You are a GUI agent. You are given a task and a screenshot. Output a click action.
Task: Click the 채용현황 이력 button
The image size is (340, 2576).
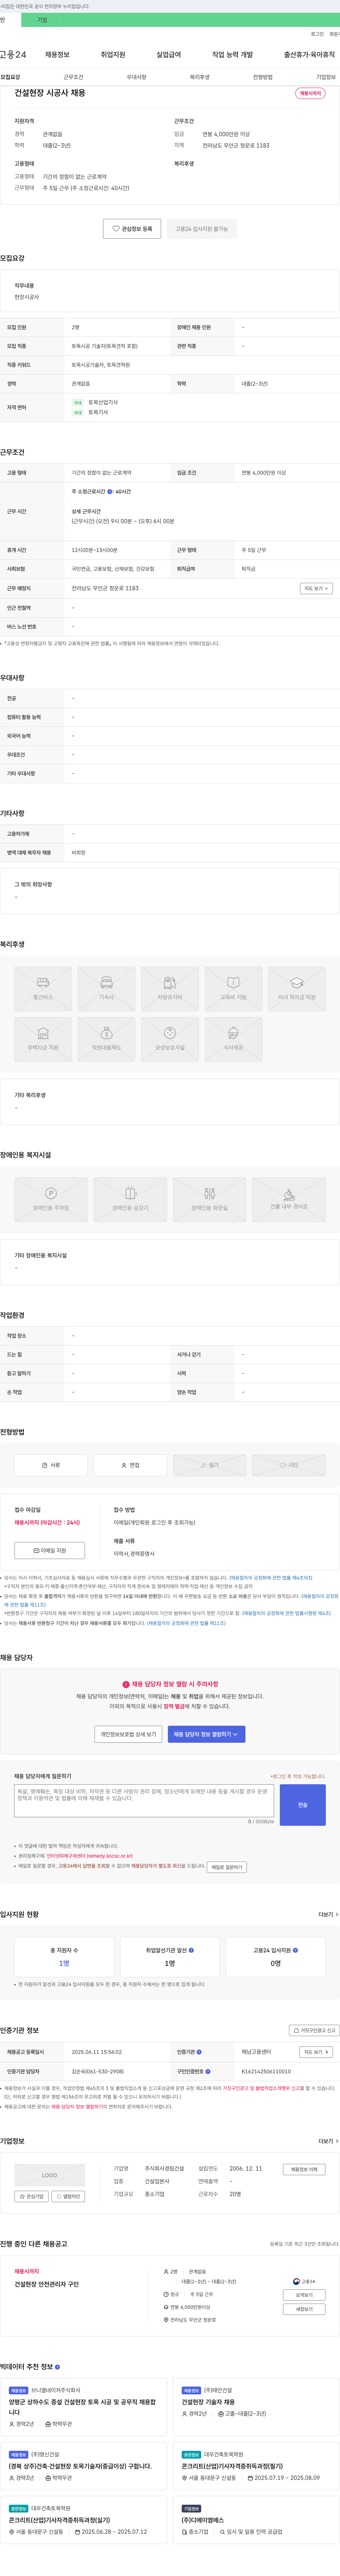304,2169
